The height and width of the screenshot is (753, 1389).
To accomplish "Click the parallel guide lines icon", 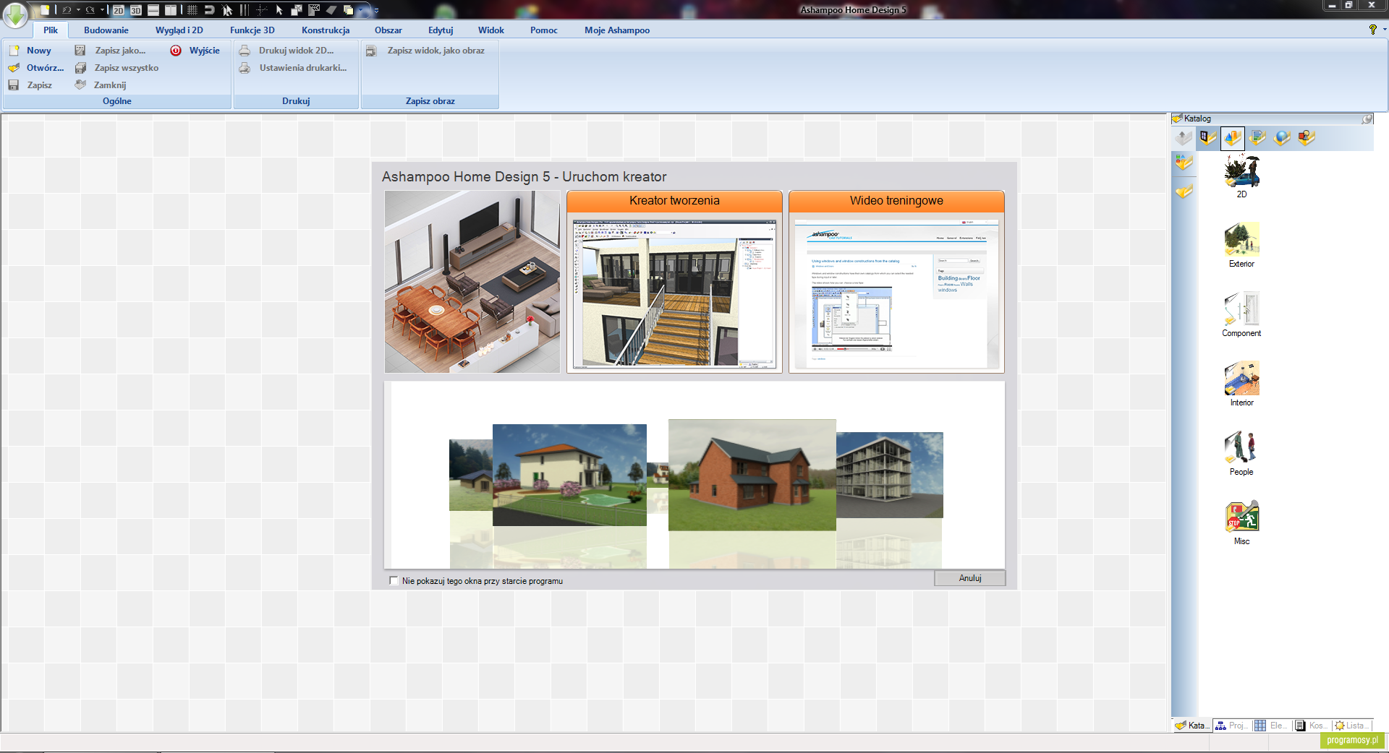I will pyautogui.click(x=245, y=10).
